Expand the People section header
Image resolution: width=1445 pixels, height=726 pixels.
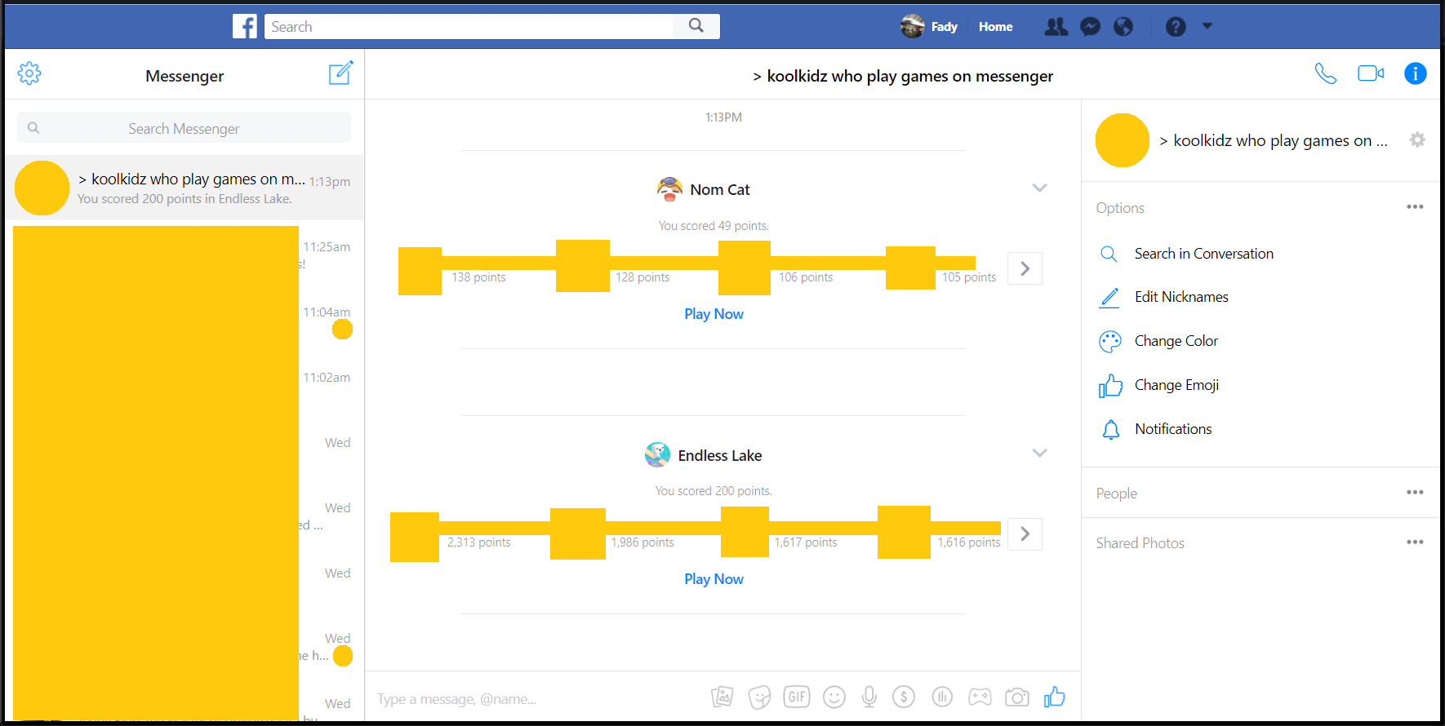[x=1117, y=494]
